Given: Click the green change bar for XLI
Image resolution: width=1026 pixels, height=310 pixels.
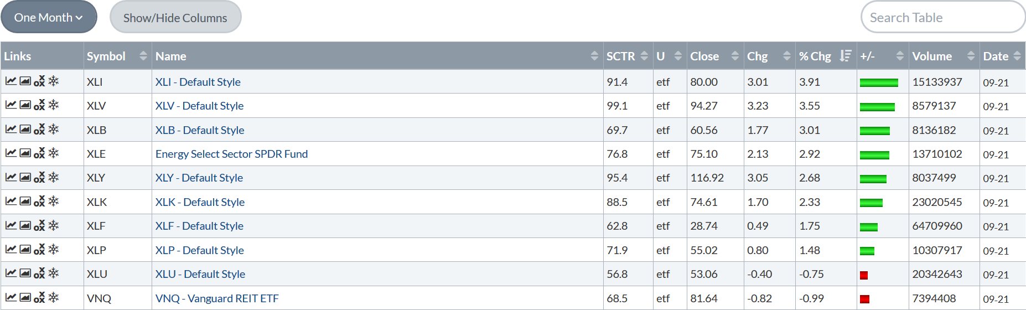Looking at the screenshot, I should pos(879,82).
